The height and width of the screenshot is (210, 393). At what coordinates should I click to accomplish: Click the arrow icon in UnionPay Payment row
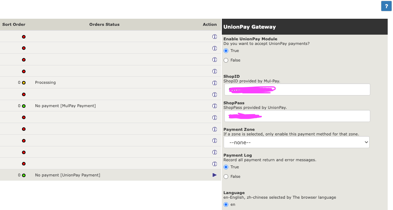[214, 175]
